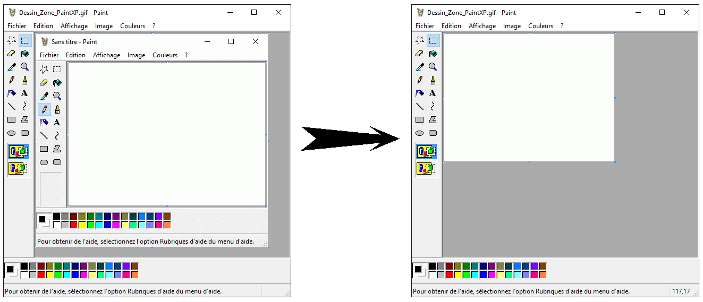Select Ellipse tool in left Paint window
The height and width of the screenshot is (302, 703).
click(11, 133)
